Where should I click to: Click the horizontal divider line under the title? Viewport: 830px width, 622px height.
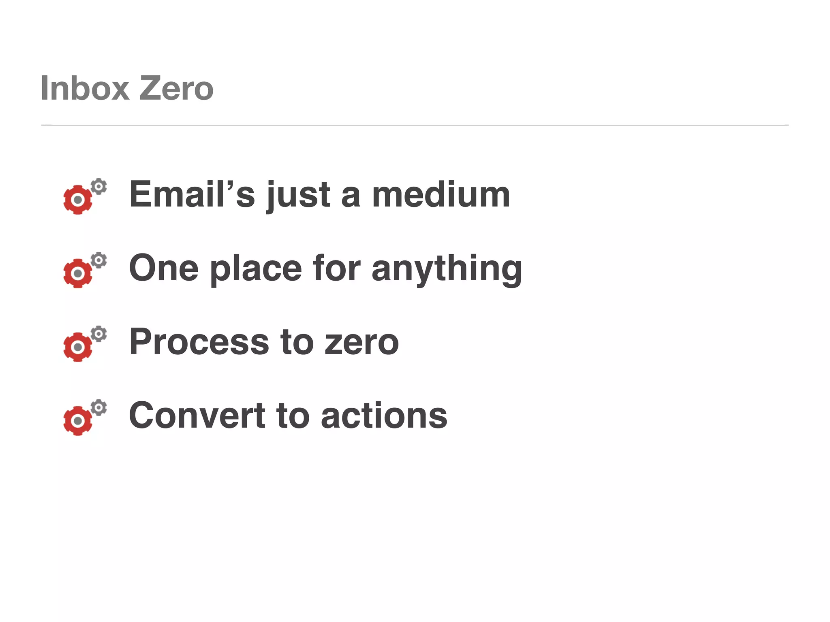click(415, 125)
